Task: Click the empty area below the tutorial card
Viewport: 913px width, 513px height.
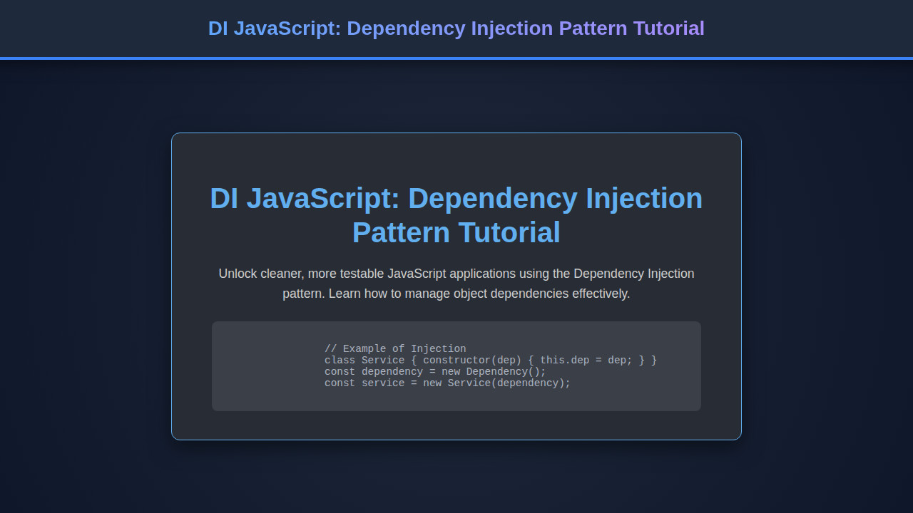Action: tap(456, 477)
